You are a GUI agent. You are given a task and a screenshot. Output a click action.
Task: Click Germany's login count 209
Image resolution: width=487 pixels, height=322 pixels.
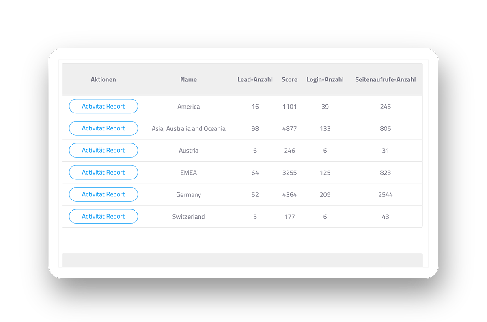325,195
